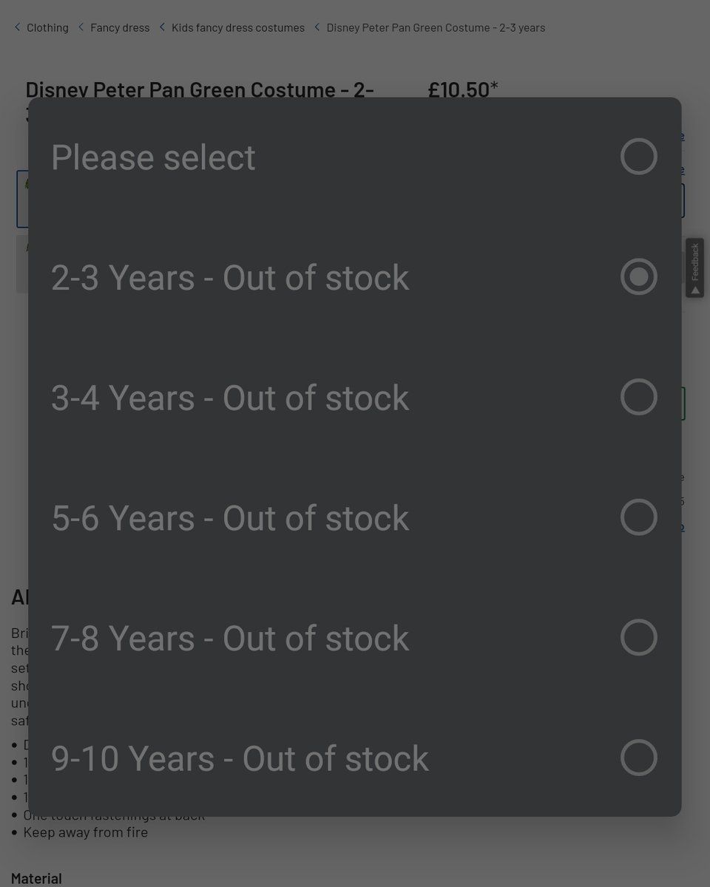Choose the 9-10 Years radio button
This screenshot has width=710, height=887.
pyautogui.click(x=639, y=758)
